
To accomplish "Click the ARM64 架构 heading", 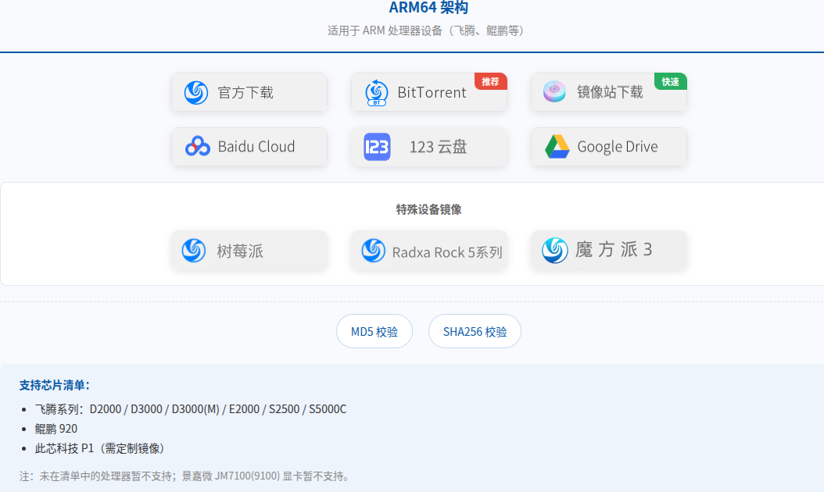I will coord(428,8).
